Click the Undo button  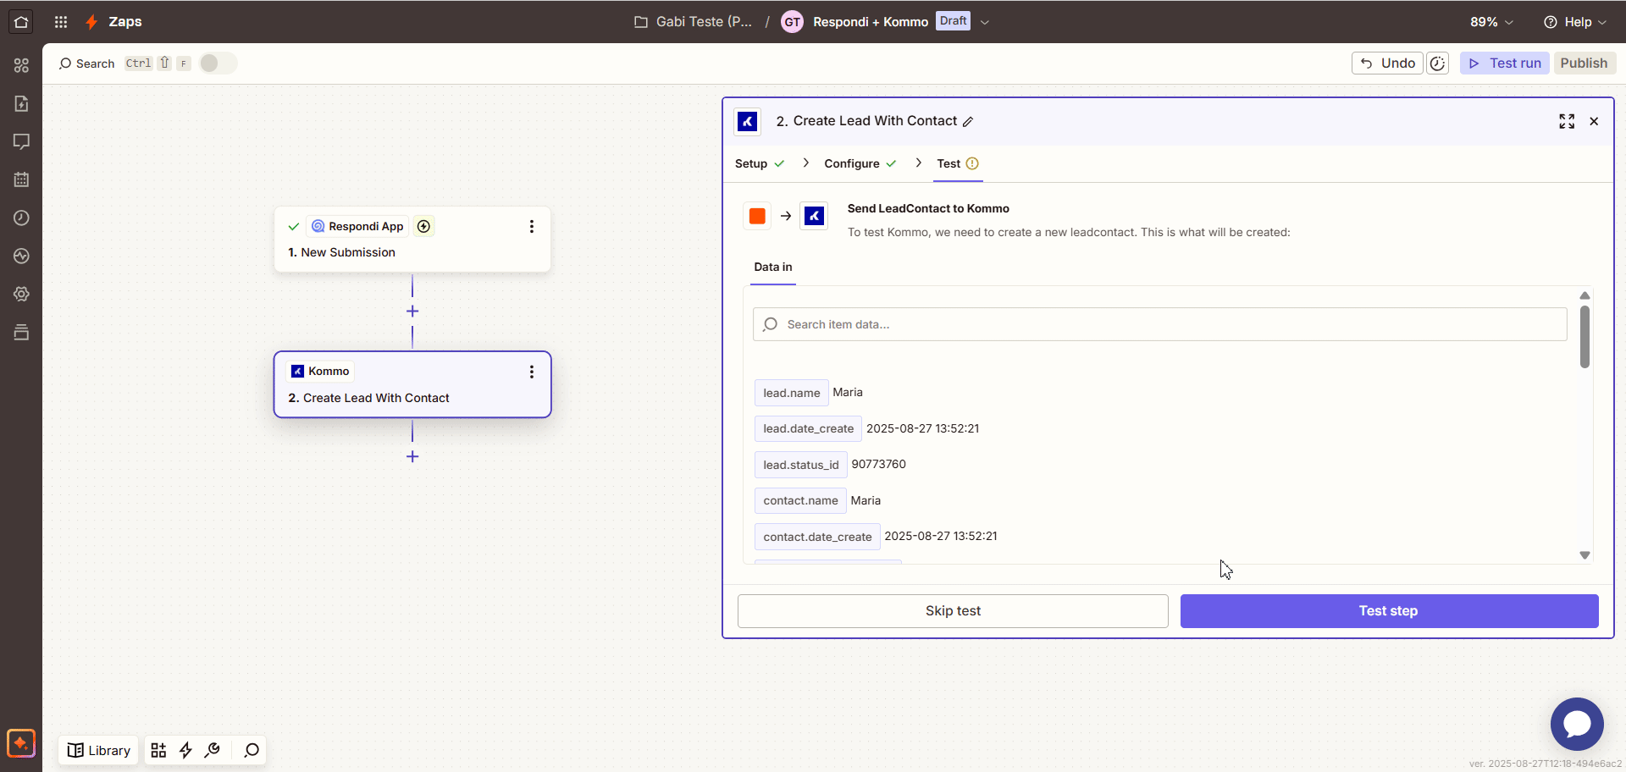tap(1387, 63)
